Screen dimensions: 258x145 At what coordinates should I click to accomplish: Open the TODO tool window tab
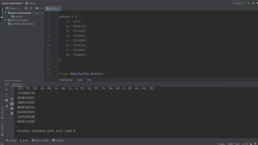click(x=11, y=141)
